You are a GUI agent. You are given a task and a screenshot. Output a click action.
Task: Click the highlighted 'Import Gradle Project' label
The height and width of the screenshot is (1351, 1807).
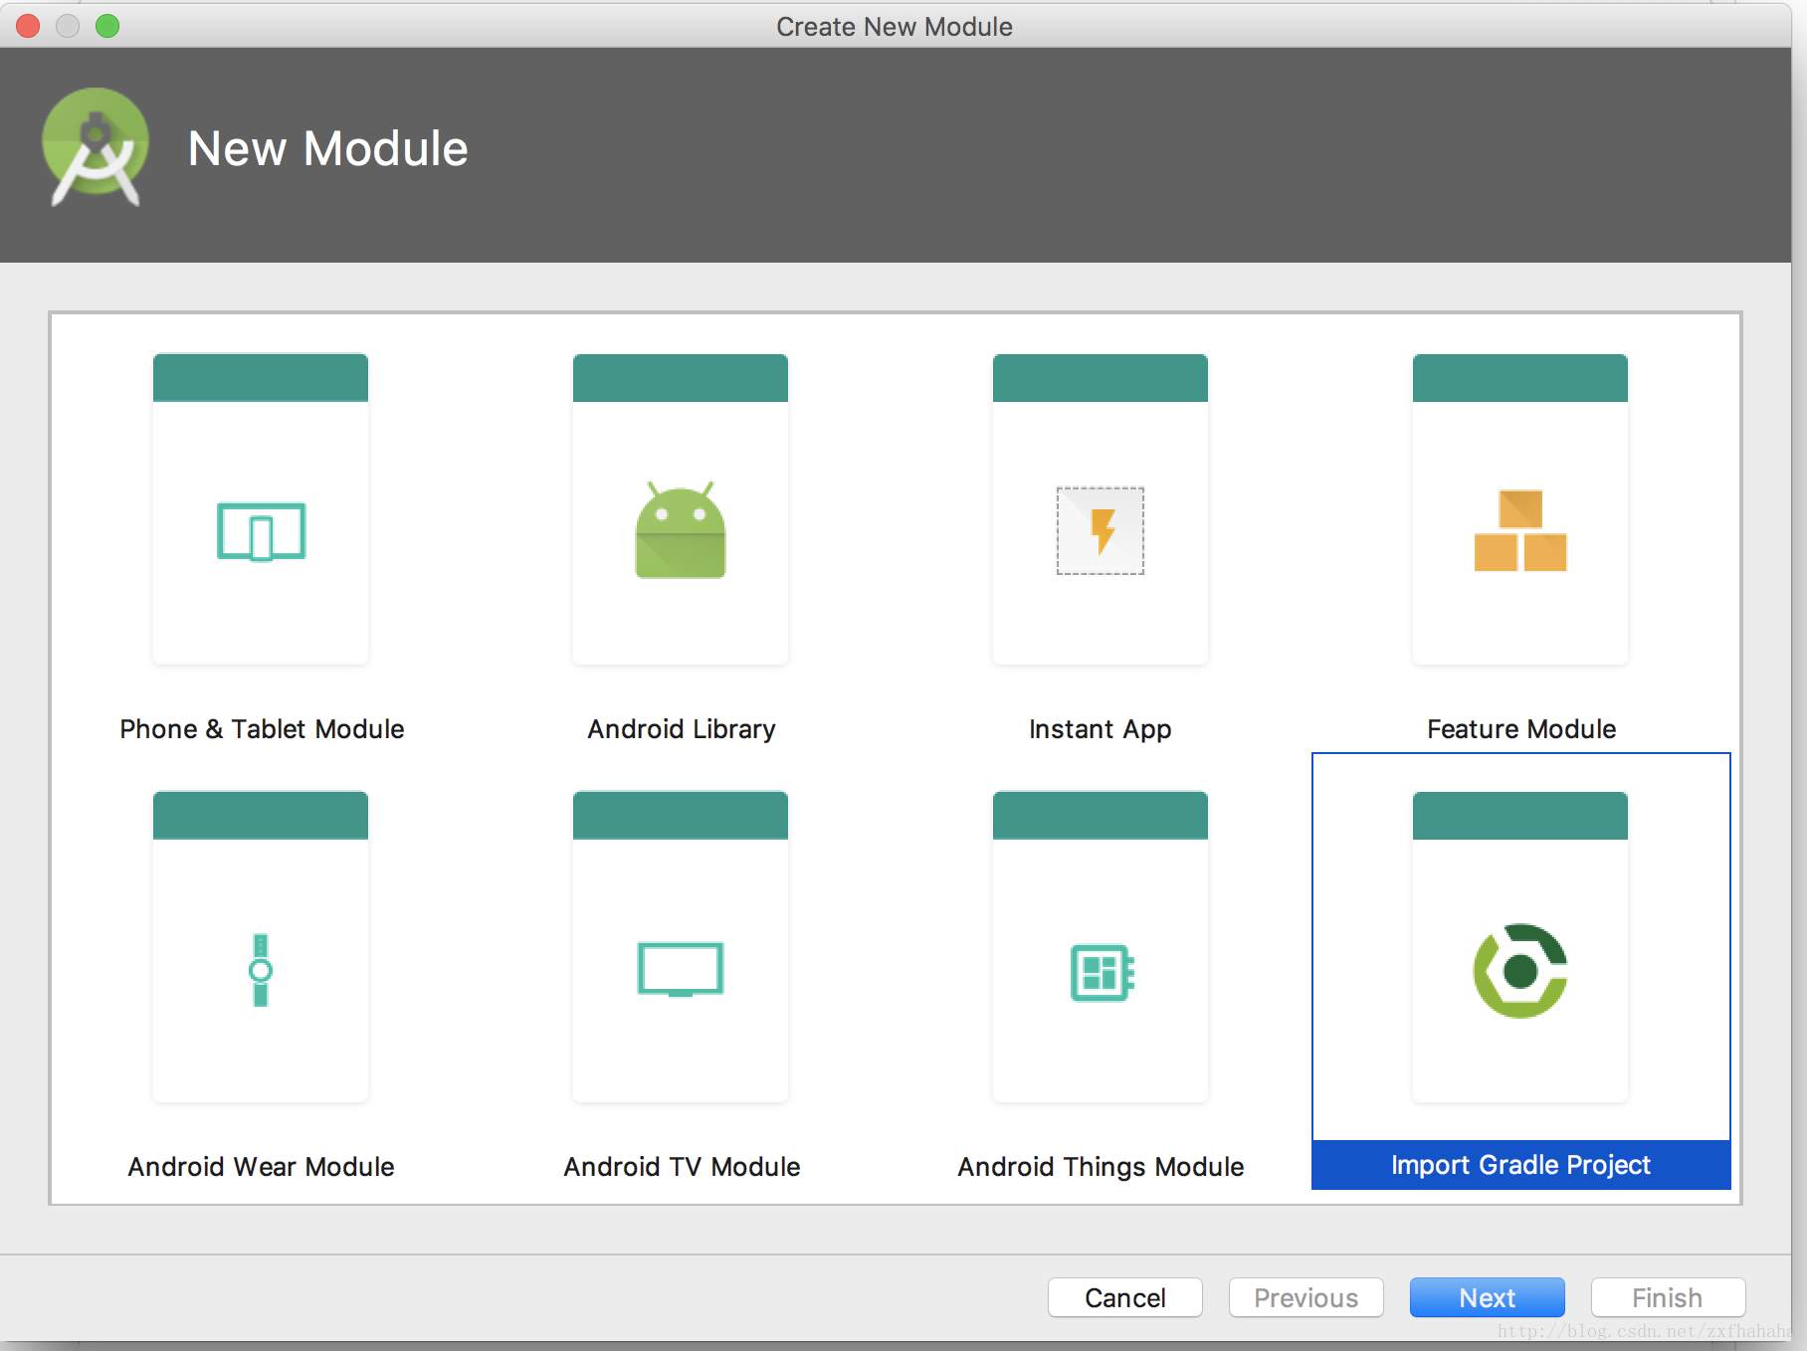pos(1520,1165)
